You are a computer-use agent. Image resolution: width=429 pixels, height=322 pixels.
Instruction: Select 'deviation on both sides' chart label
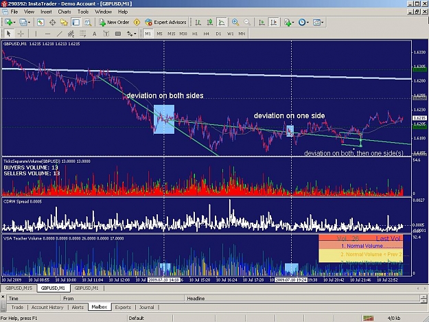click(x=165, y=95)
